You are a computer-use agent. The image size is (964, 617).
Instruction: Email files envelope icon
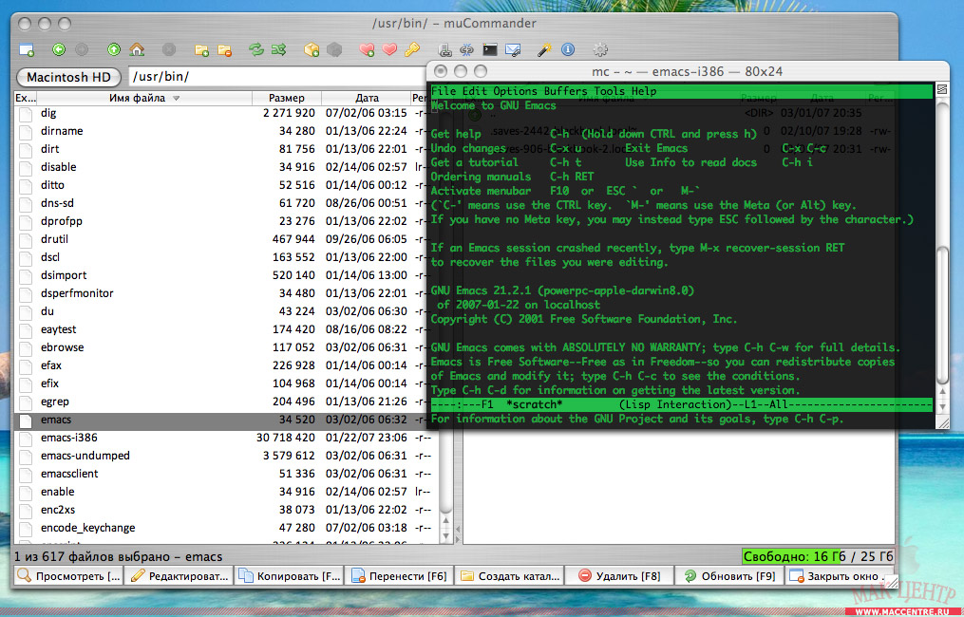click(513, 49)
